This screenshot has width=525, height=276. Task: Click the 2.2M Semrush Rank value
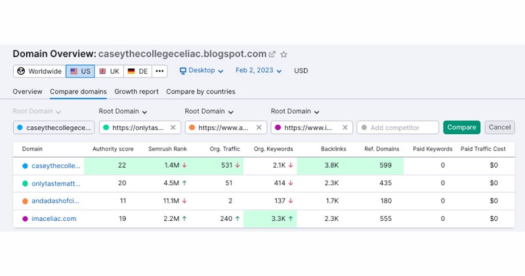click(x=172, y=218)
